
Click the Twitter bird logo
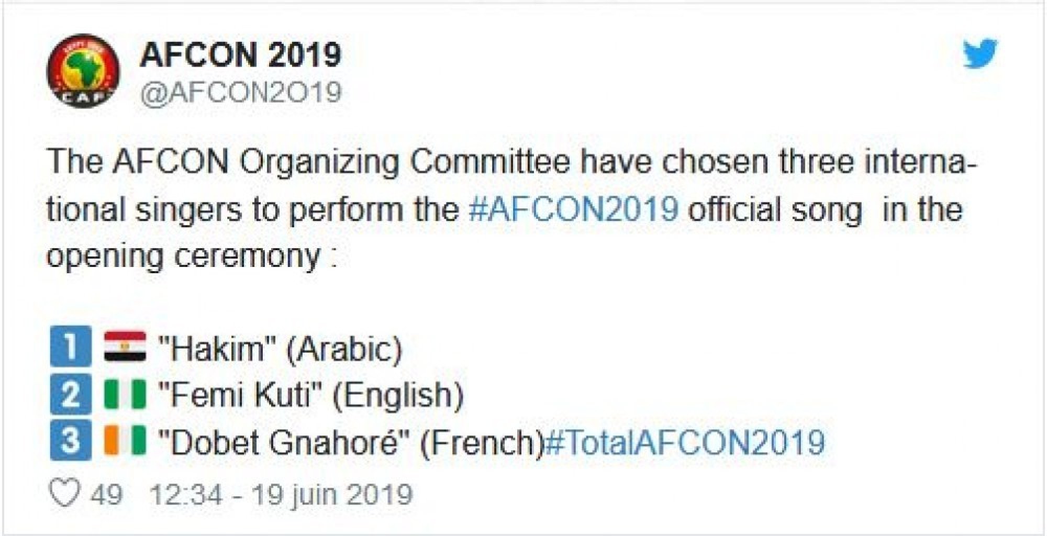980,54
